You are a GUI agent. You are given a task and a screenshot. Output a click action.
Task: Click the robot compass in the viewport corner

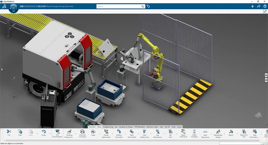click(259, 115)
